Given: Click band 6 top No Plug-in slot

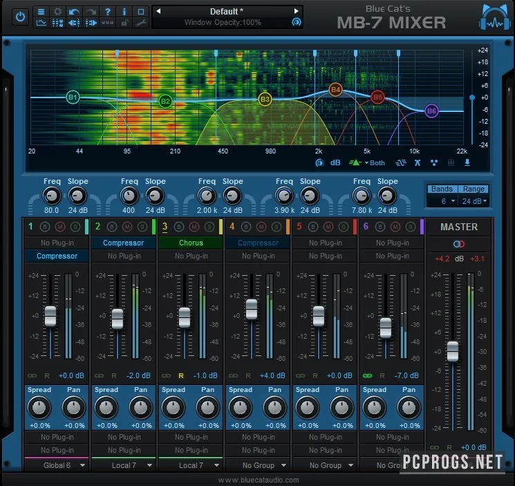Looking at the screenshot, I should tap(392, 243).
